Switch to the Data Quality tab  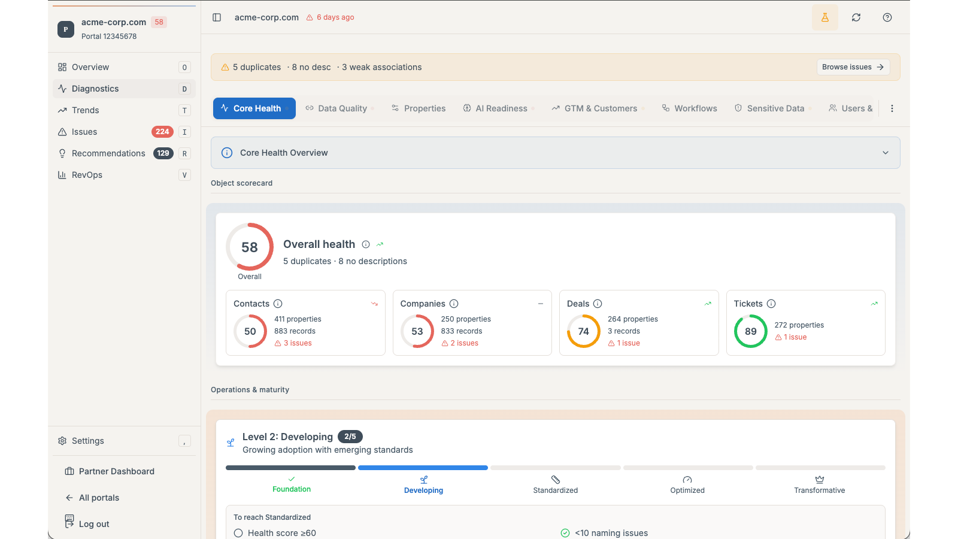(x=339, y=108)
